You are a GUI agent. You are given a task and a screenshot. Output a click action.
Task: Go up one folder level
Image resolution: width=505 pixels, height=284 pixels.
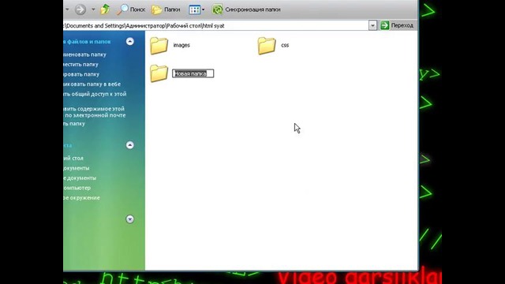(105, 9)
